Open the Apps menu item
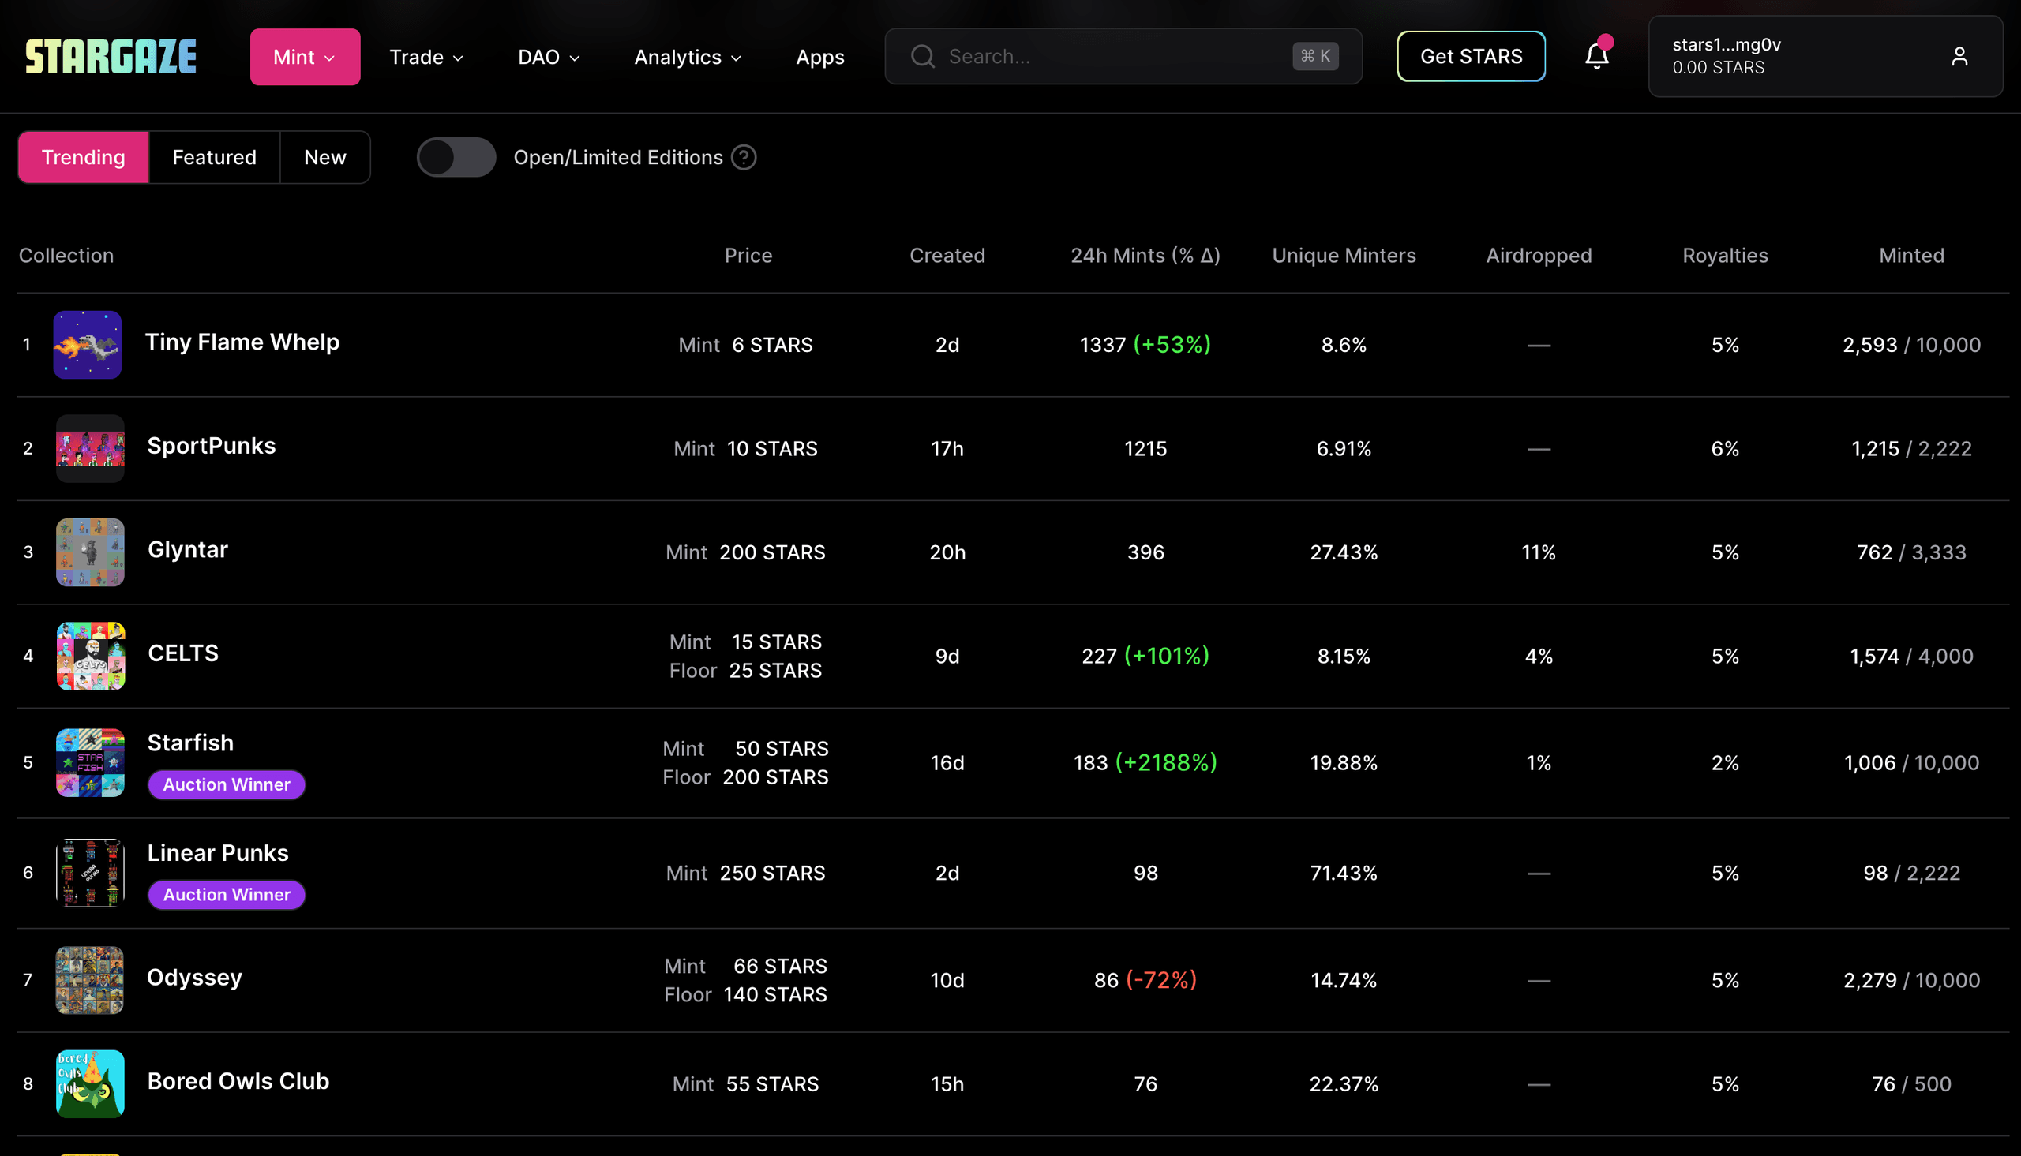Image resolution: width=2021 pixels, height=1156 pixels. [820, 57]
